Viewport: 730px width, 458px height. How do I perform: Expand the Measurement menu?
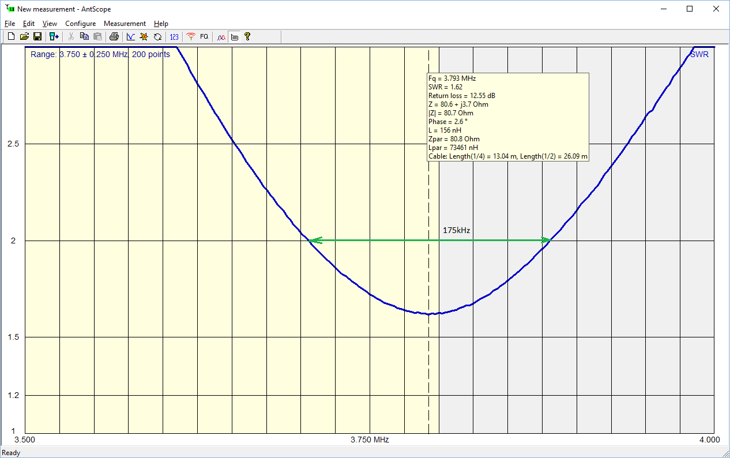(125, 24)
